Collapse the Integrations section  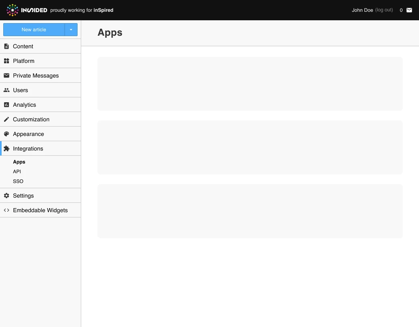pos(40,148)
